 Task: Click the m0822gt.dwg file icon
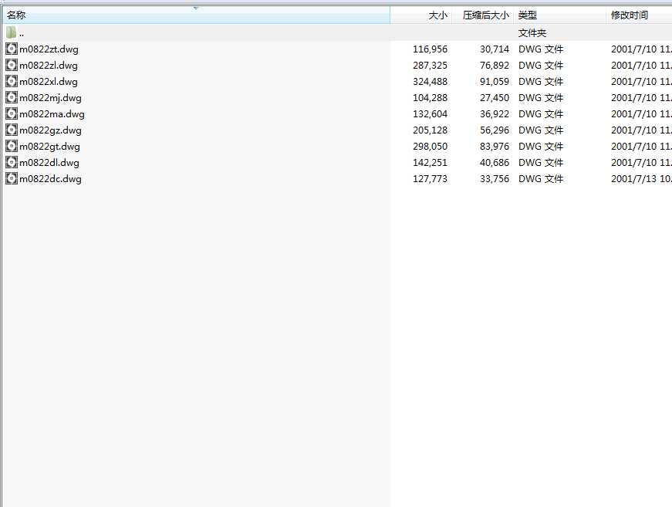click(x=12, y=146)
